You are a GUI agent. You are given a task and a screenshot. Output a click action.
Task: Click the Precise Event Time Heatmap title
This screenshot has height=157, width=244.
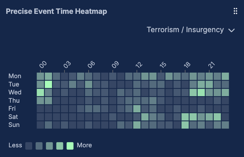point(56,11)
